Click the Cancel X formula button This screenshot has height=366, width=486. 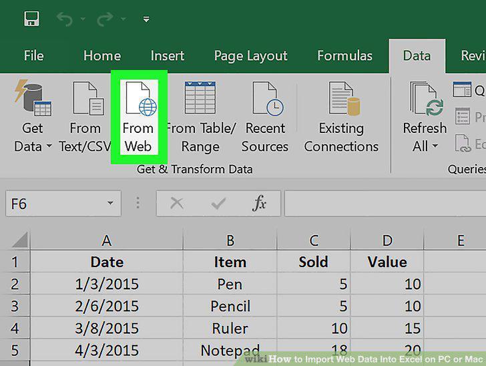[x=177, y=204]
